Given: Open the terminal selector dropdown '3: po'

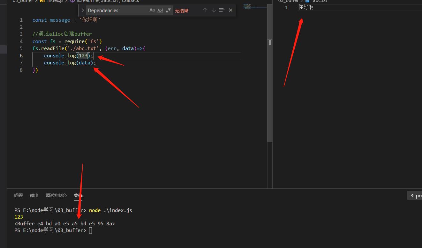Looking at the screenshot, I should (415, 196).
